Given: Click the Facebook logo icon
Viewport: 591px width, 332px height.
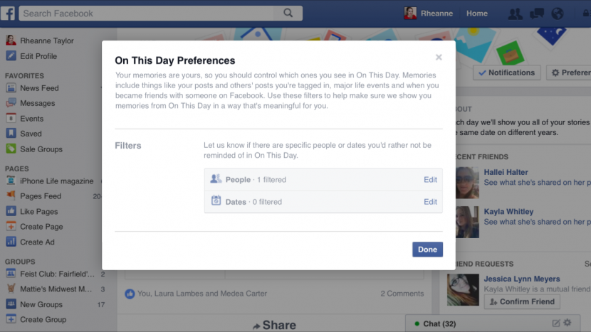Looking at the screenshot, I should pyautogui.click(x=8, y=14).
